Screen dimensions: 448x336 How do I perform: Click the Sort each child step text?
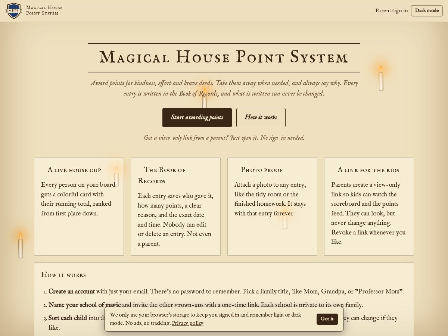(x=68, y=318)
